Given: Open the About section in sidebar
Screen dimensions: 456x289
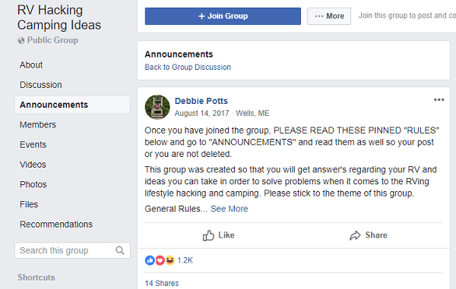Looking at the screenshot, I should click(x=31, y=64).
